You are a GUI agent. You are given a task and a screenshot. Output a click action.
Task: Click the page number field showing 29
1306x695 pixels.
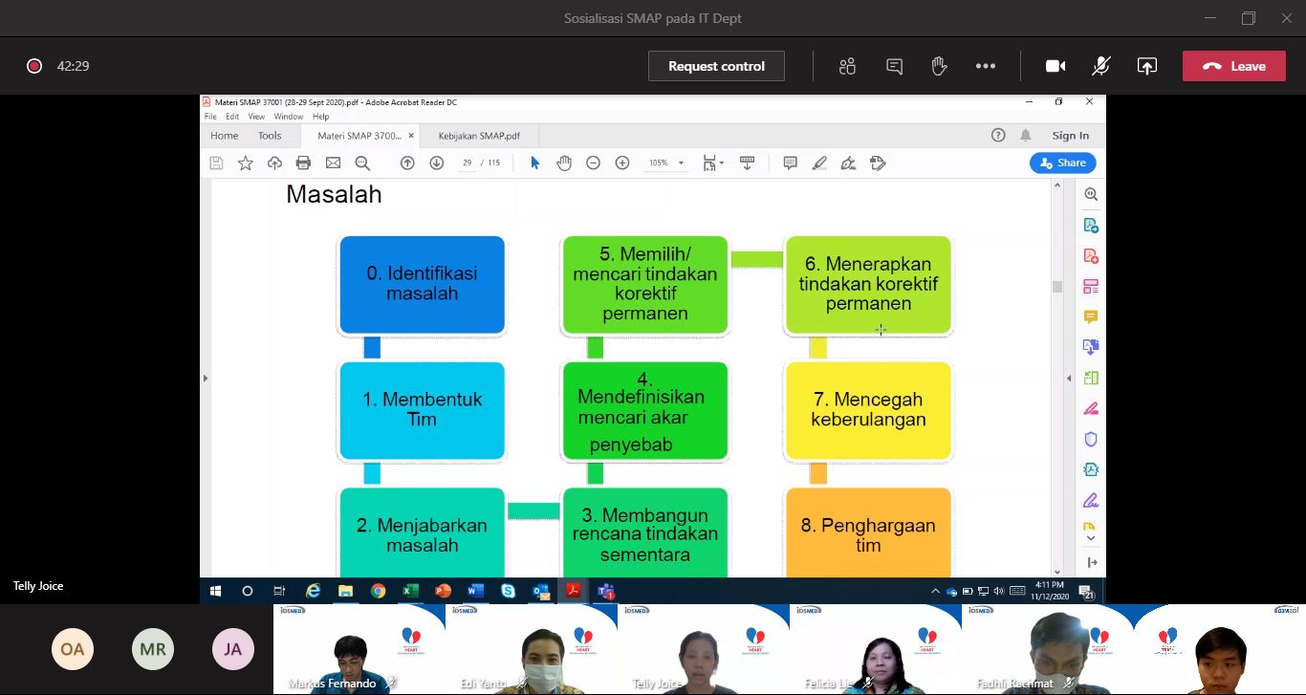[x=468, y=163]
